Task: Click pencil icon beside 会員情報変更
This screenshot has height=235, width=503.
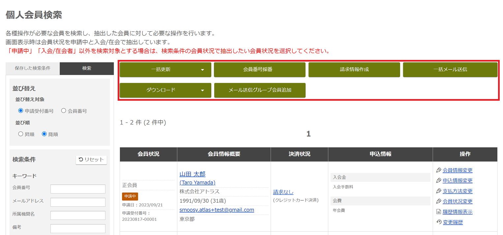Action: (x=438, y=170)
